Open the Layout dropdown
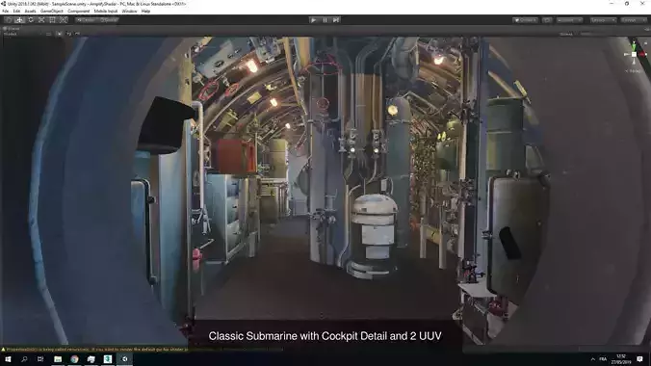 [633, 20]
